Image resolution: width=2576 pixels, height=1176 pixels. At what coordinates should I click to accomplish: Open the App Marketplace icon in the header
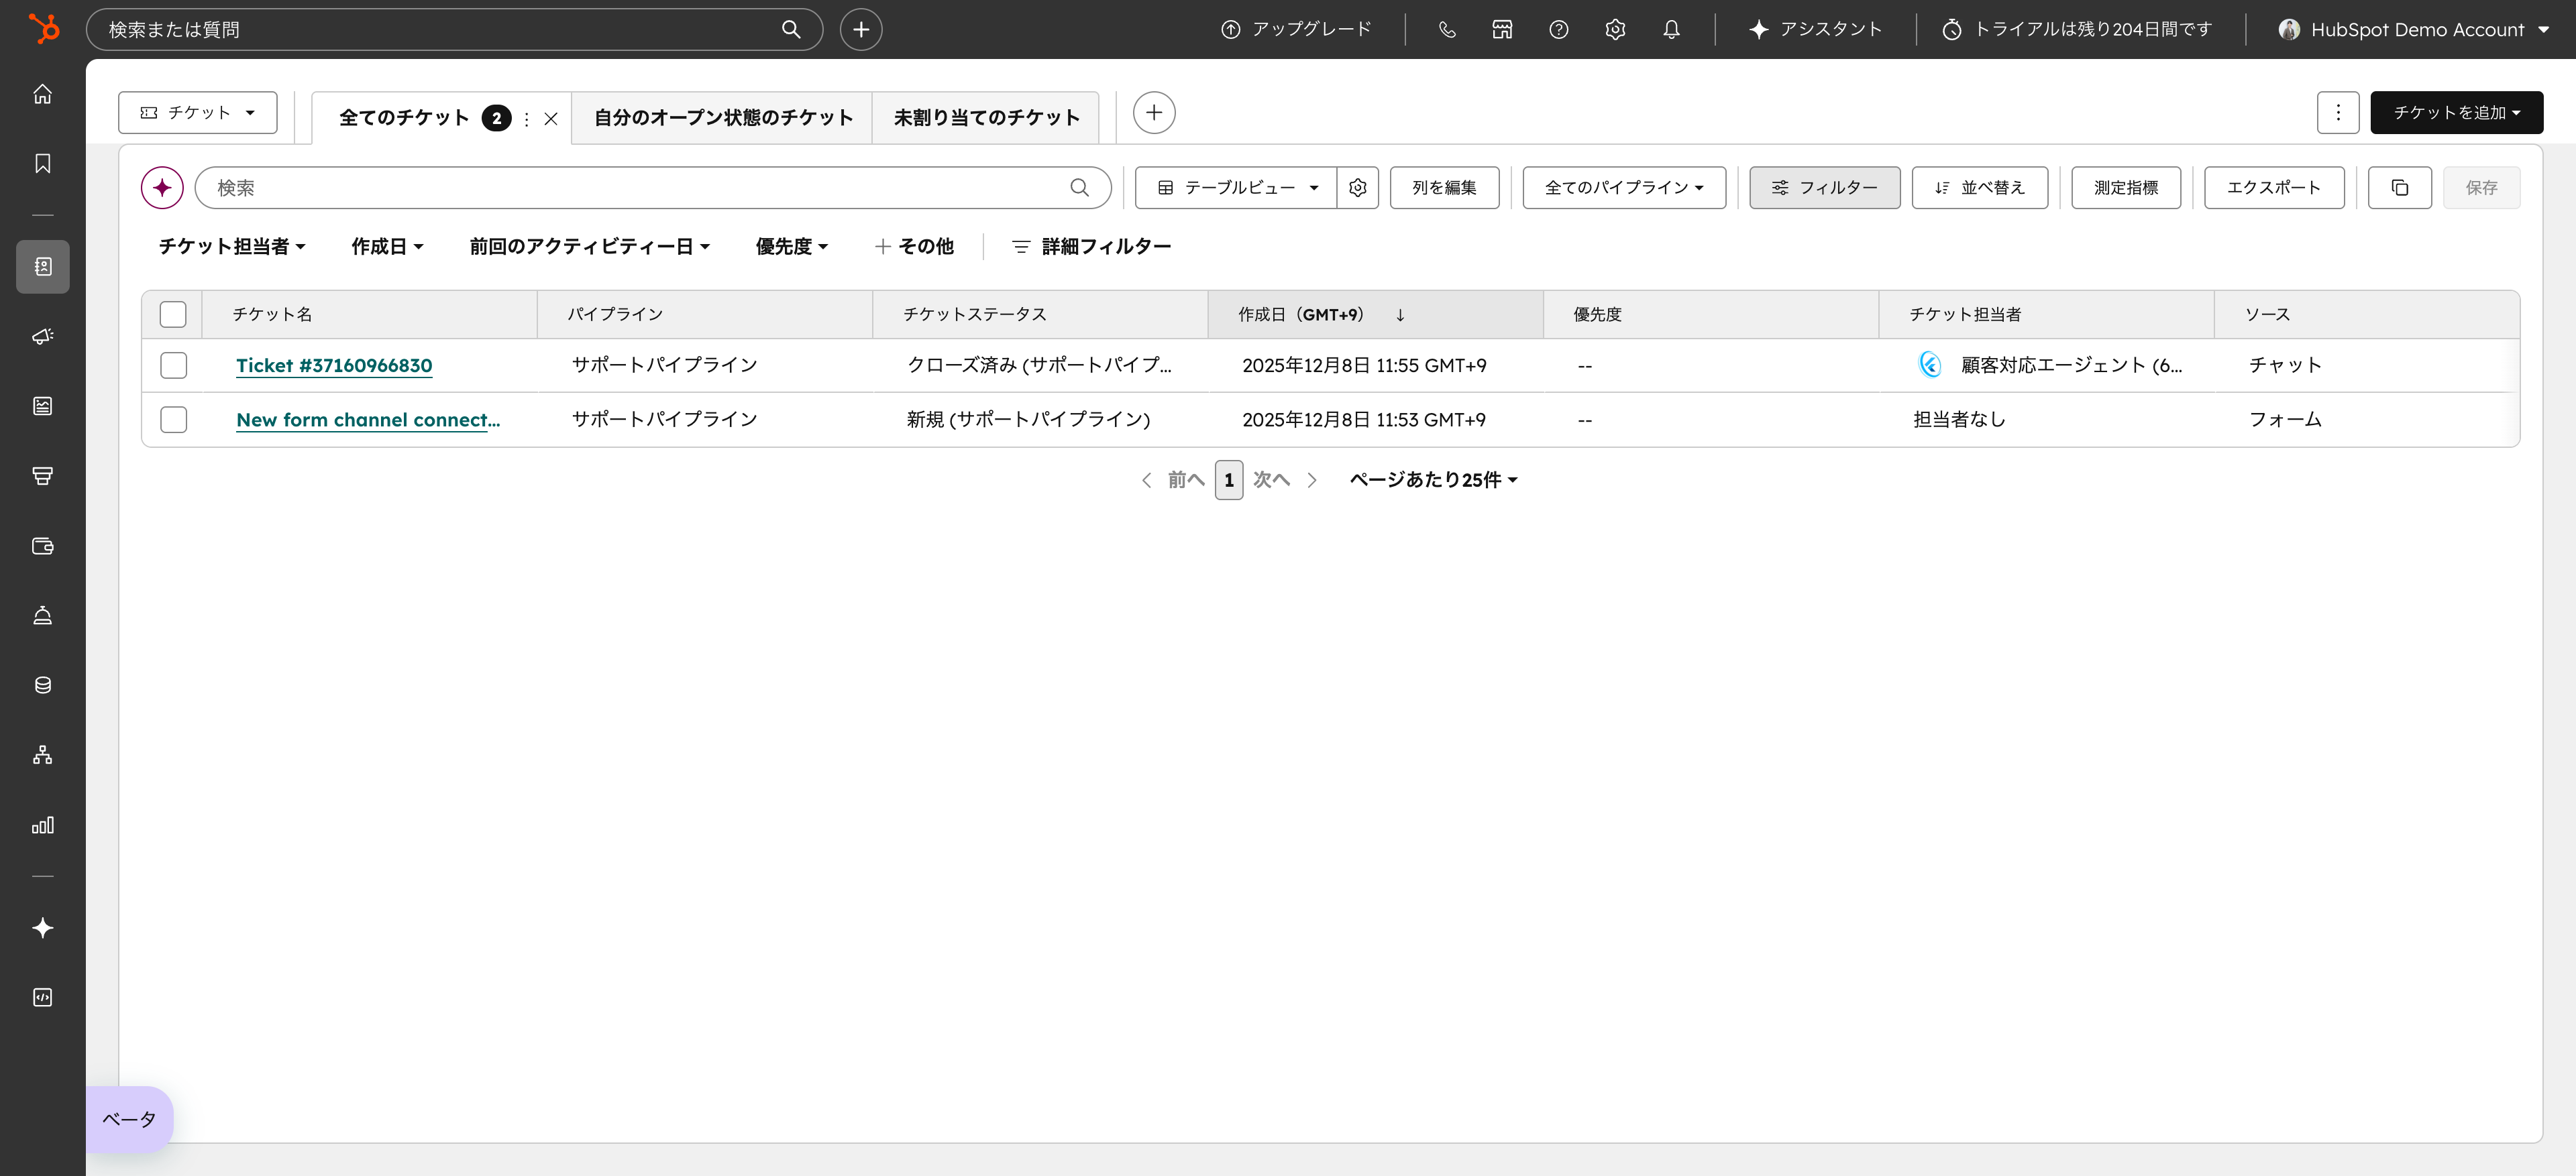pyautogui.click(x=1501, y=29)
